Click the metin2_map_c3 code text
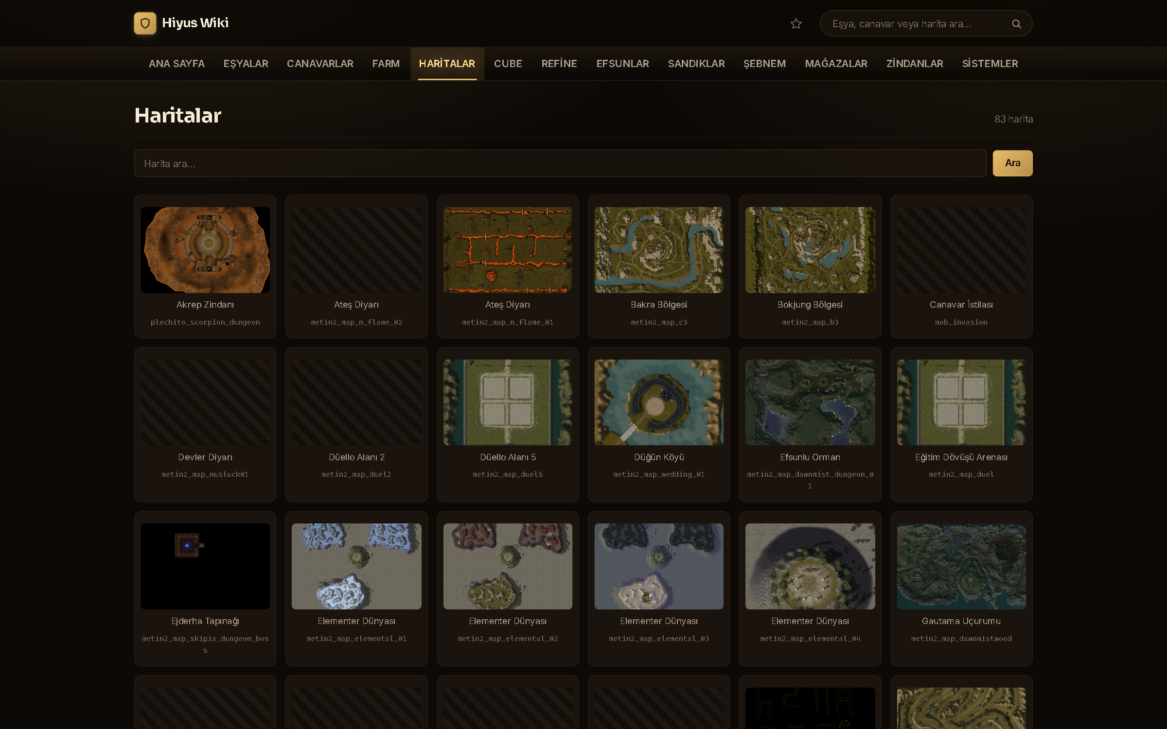 click(x=659, y=322)
